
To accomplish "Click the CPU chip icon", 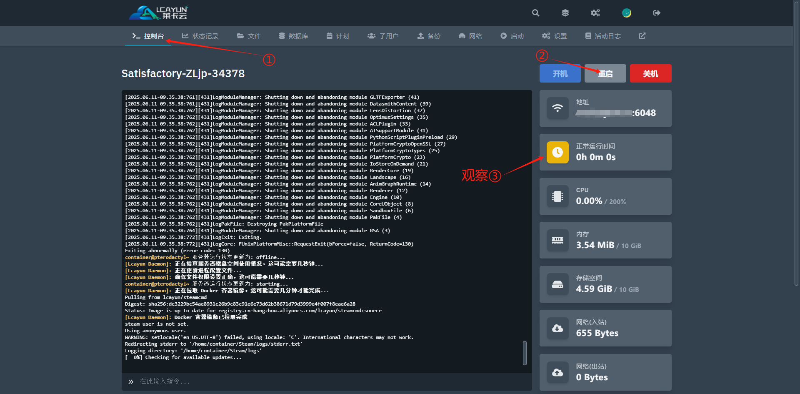I will click(557, 196).
